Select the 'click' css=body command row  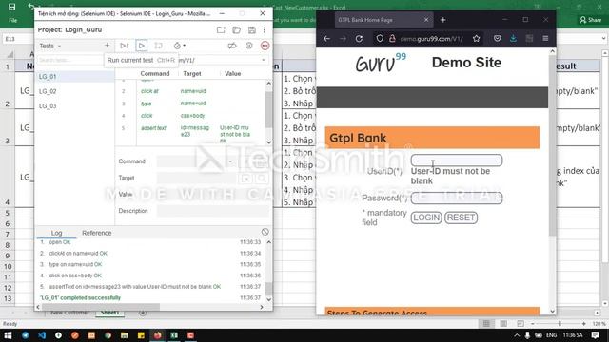click(x=191, y=116)
